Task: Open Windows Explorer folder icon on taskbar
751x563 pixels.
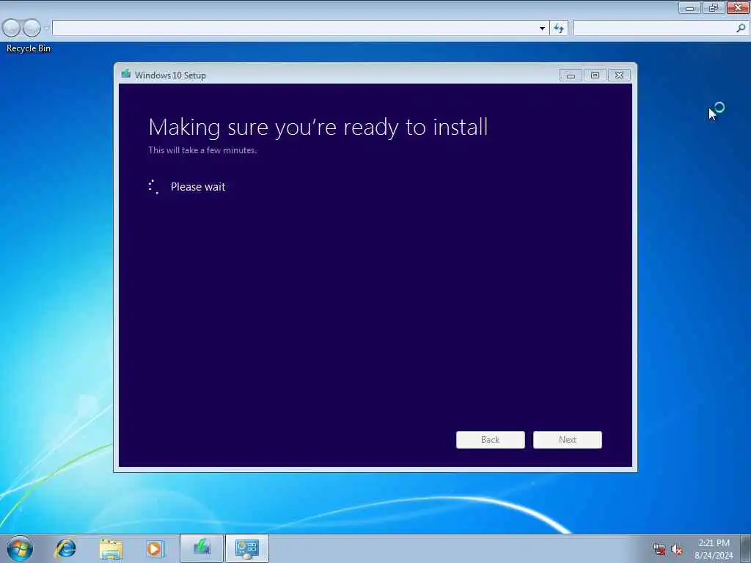Action: [x=111, y=548]
